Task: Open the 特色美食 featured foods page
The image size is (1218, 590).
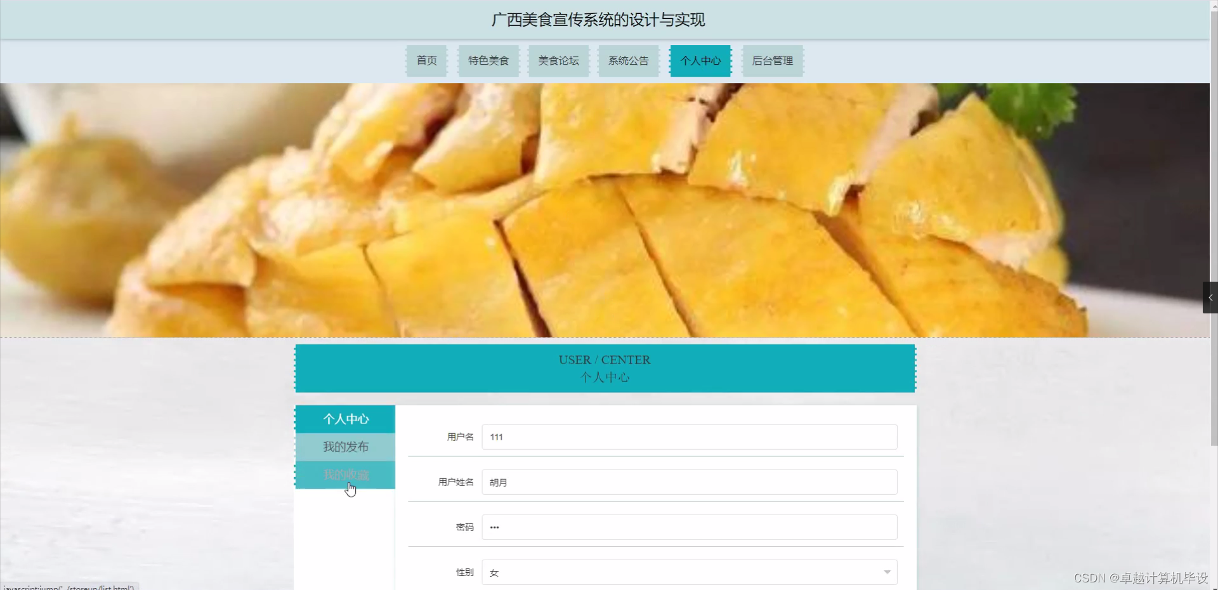Action: click(x=488, y=60)
